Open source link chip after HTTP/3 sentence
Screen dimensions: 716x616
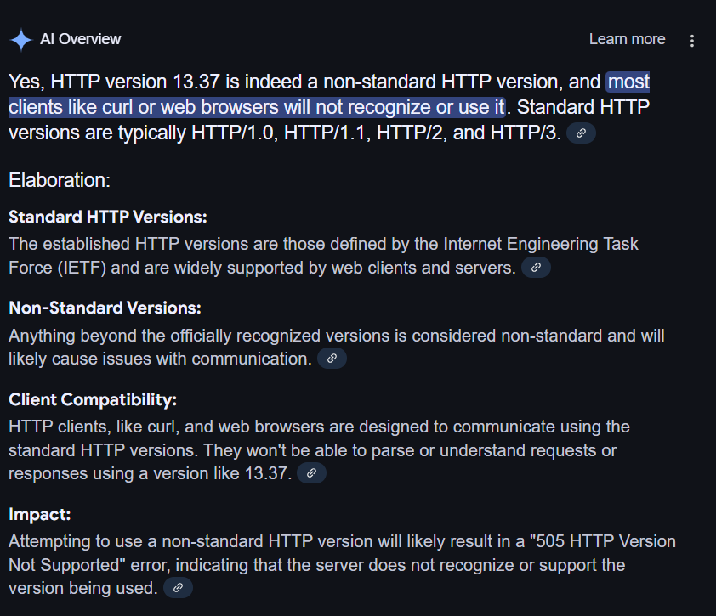(x=581, y=133)
